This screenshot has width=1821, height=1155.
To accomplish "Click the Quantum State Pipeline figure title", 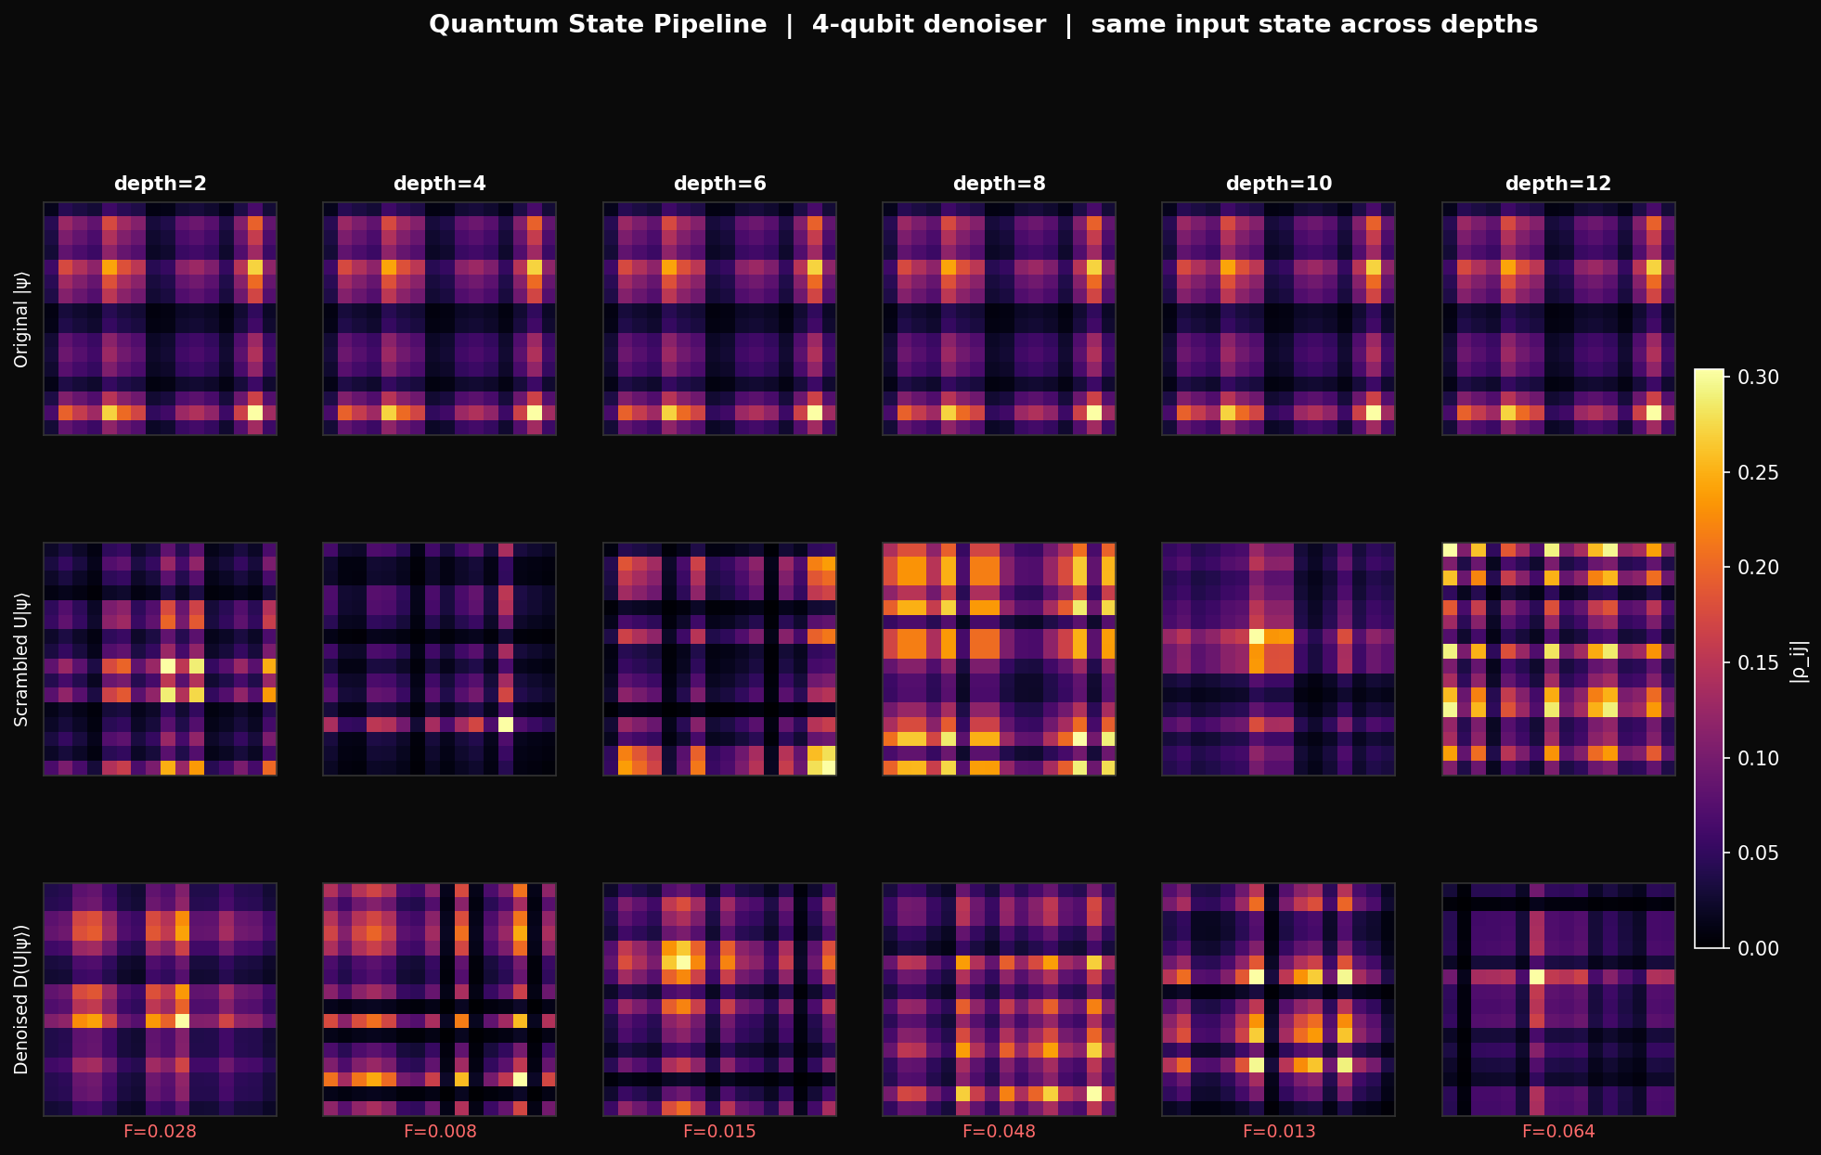I will (983, 25).
